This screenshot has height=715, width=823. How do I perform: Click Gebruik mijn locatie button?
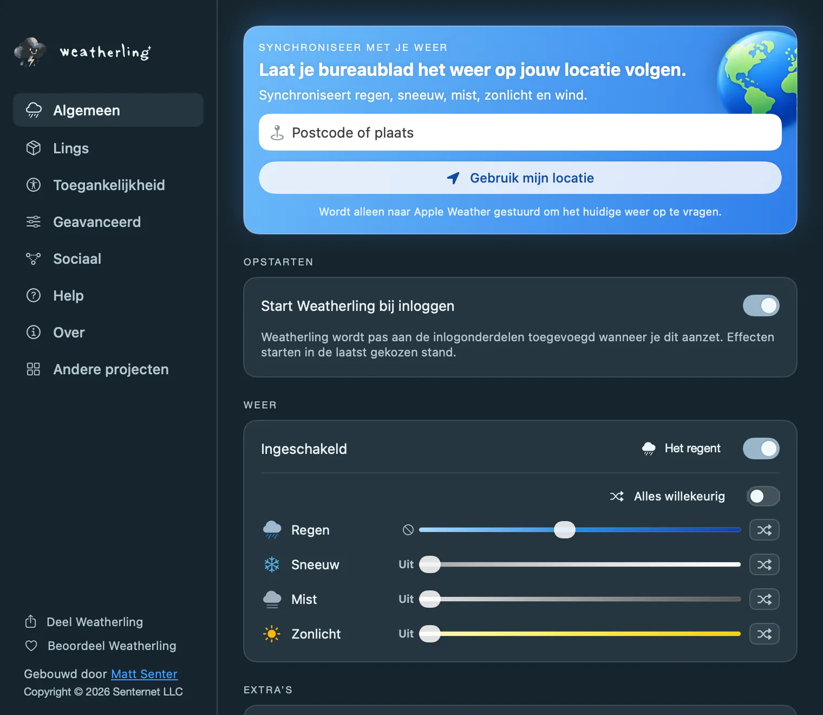(x=520, y=178)
